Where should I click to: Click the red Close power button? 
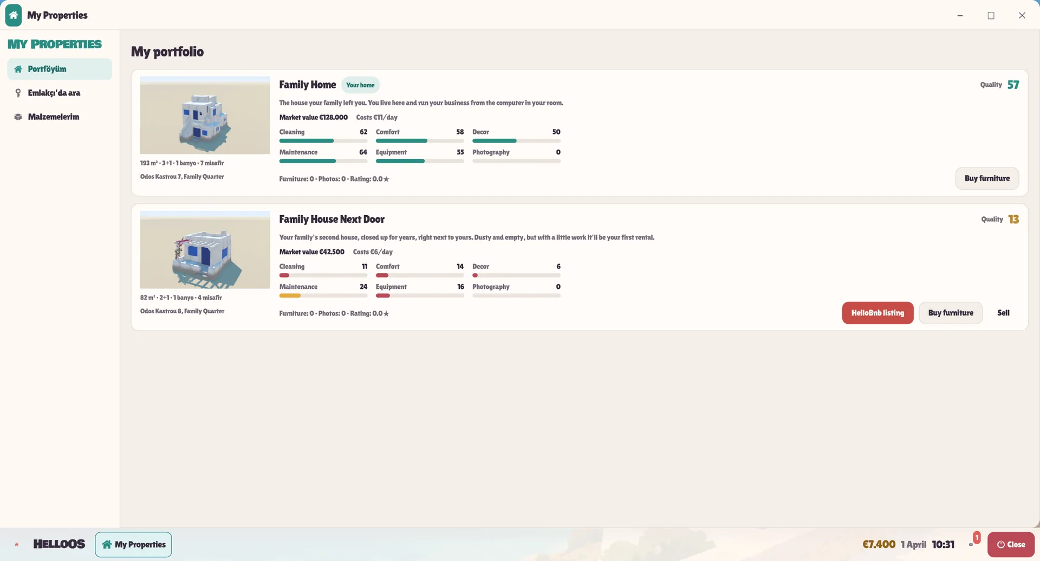[1011, 545]
